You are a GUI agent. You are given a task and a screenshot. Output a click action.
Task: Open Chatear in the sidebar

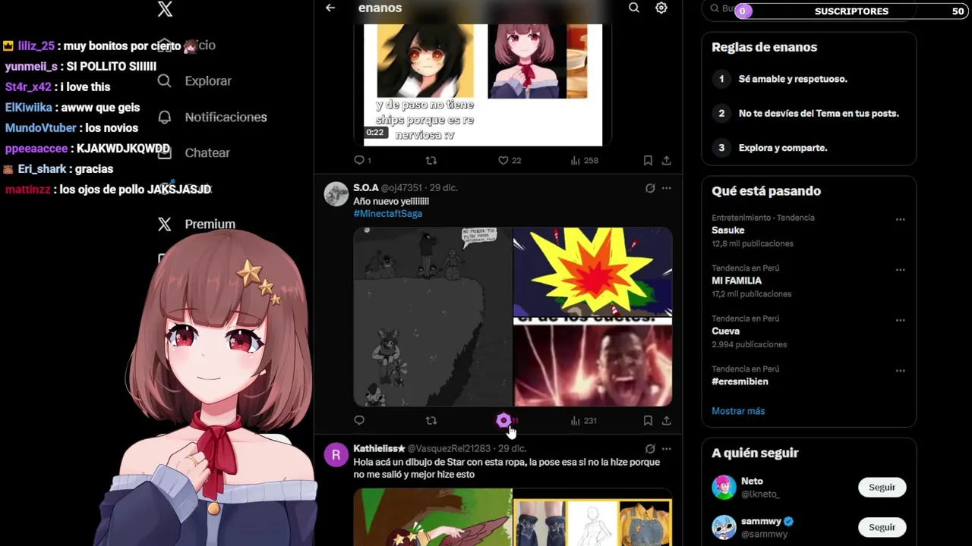coord(207,153)
